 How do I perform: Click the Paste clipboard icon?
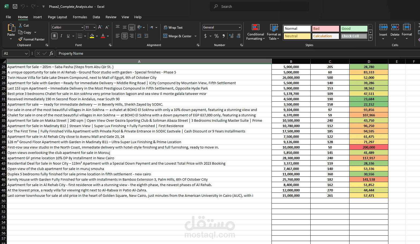[11, 28]
